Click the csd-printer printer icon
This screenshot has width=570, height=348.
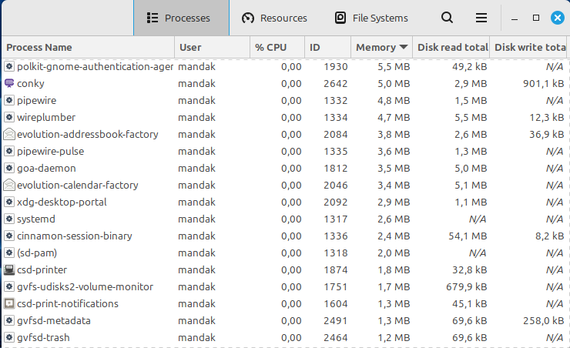[x=9, y=270]
